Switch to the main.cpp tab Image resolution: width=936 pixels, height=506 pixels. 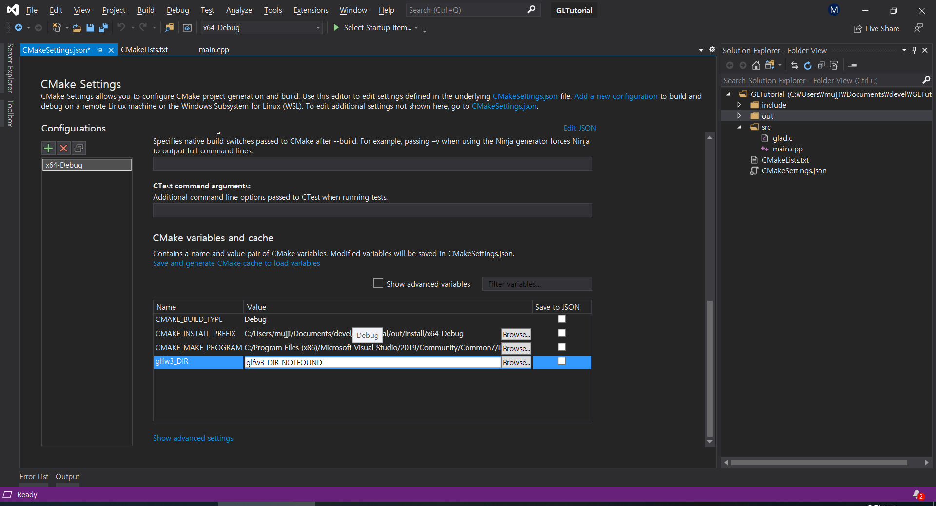[x=214, y=50]
